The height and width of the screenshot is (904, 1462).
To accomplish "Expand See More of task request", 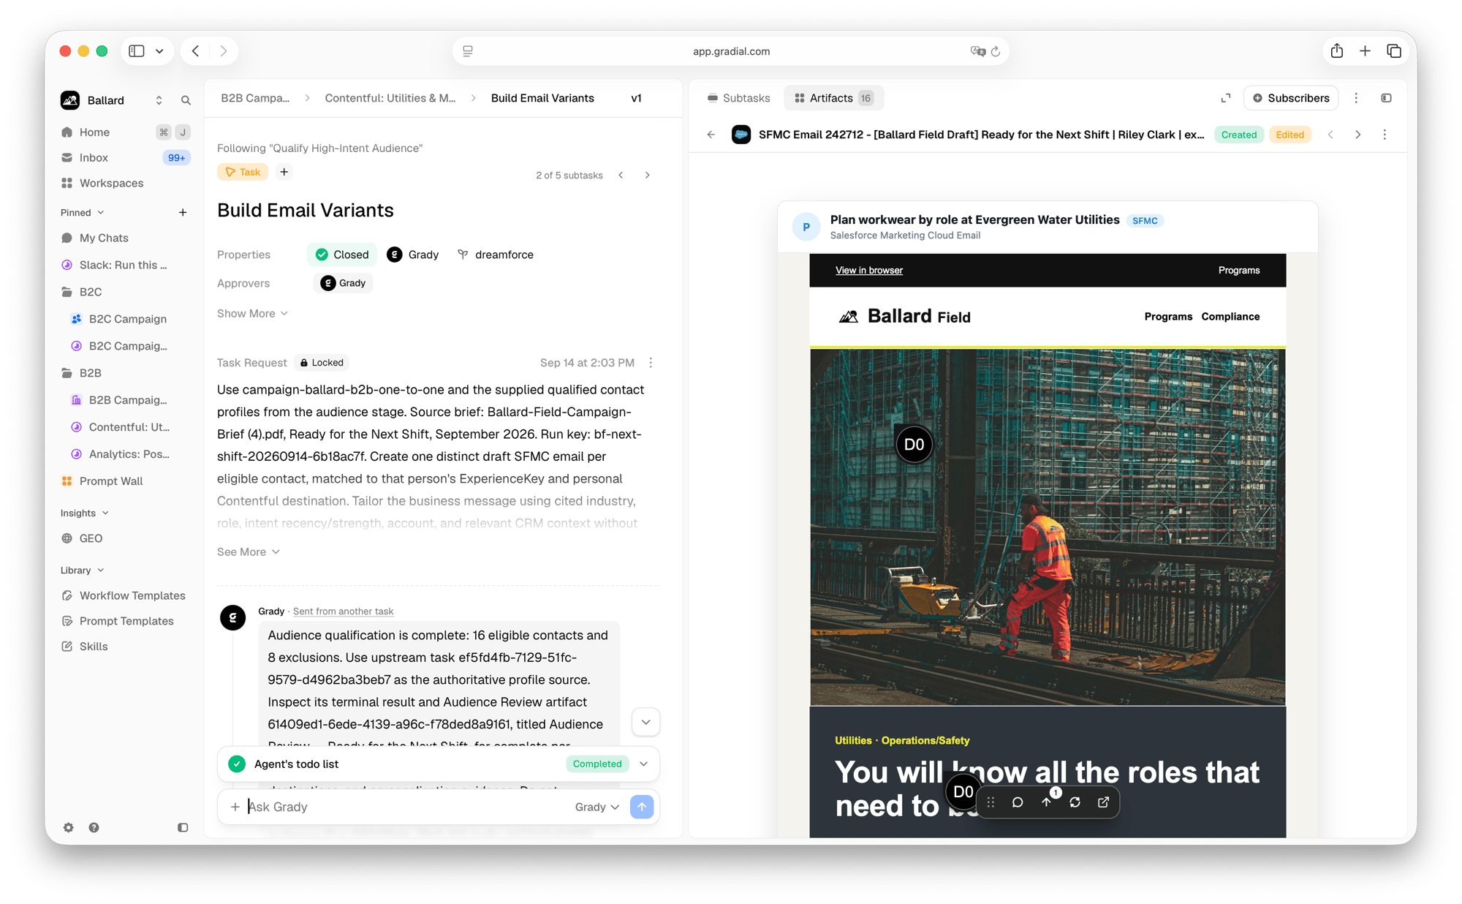I will click(x=248, y=551).
